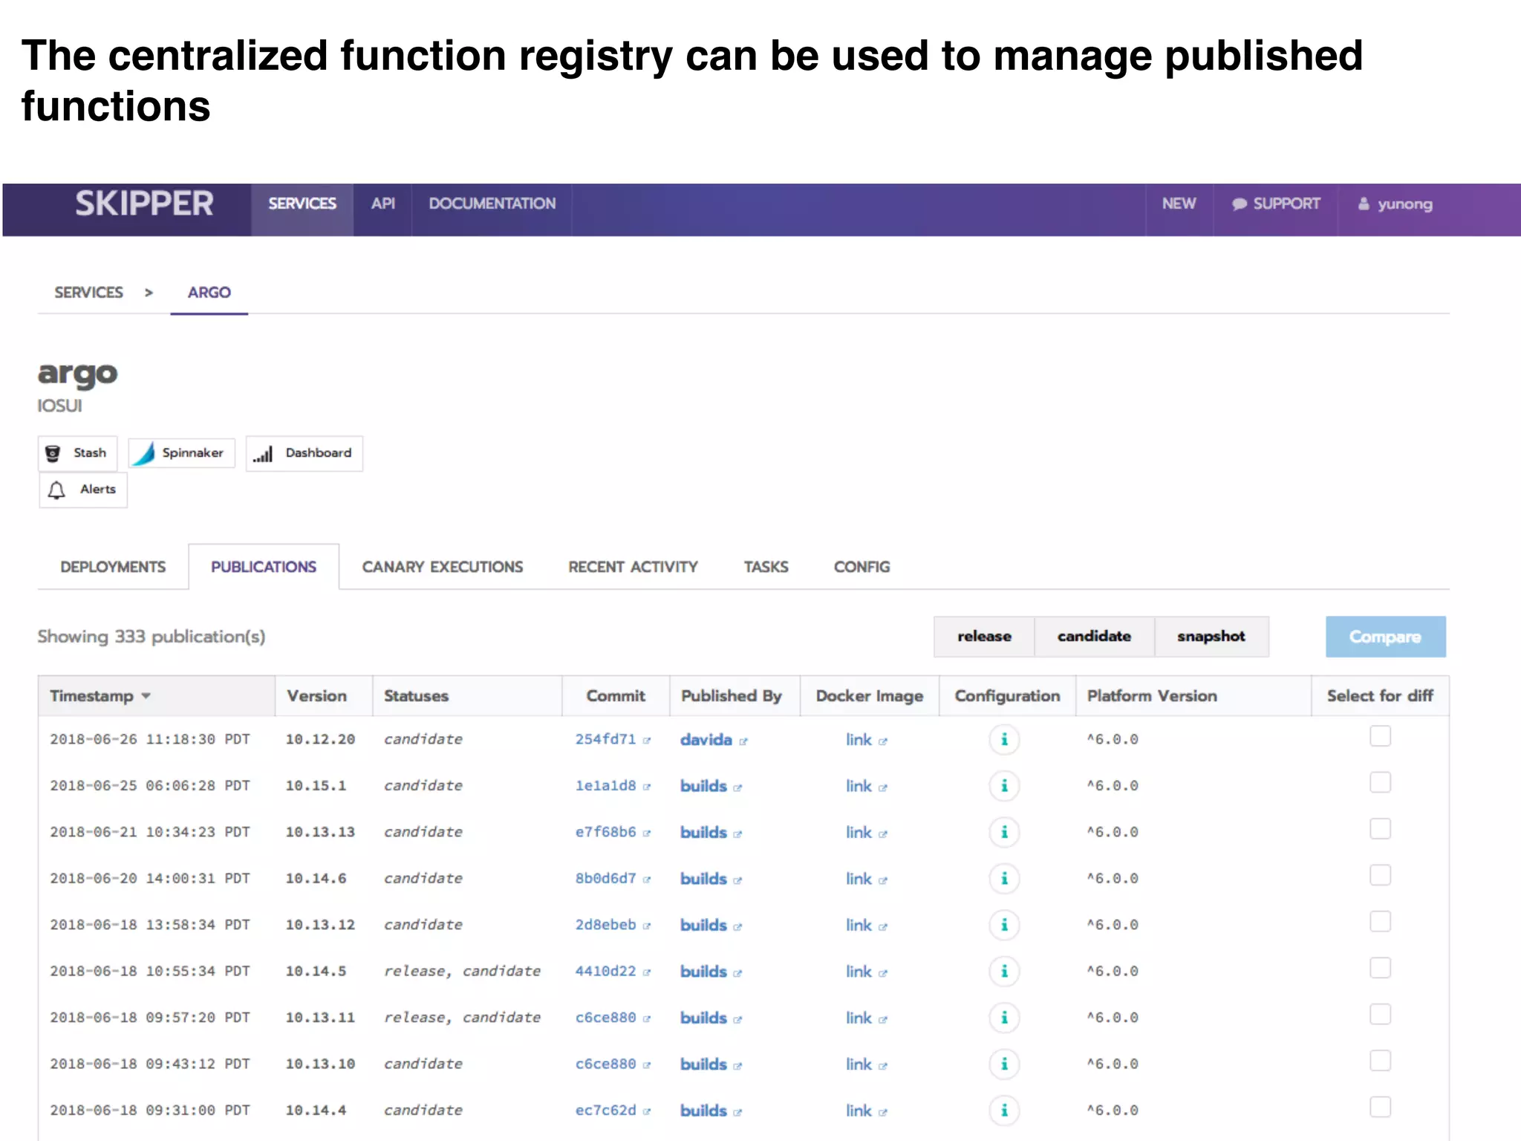Image resolution: width=1521 pixels, height=1141 pixels.
Task: Open docker image link for version 10.14.5
Action: 859,972
